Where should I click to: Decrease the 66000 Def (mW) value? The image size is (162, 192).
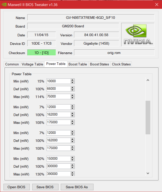point(72,90)
